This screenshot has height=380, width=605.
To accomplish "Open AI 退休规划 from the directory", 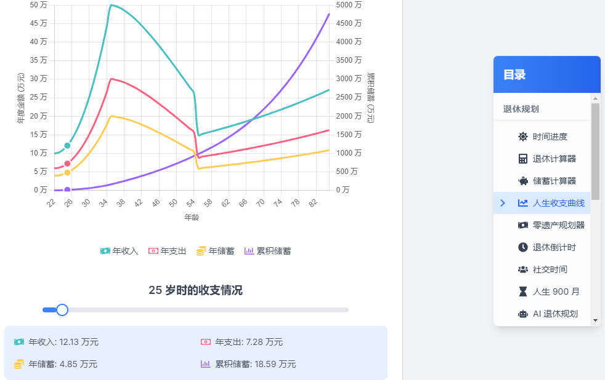I will point(556,314).
